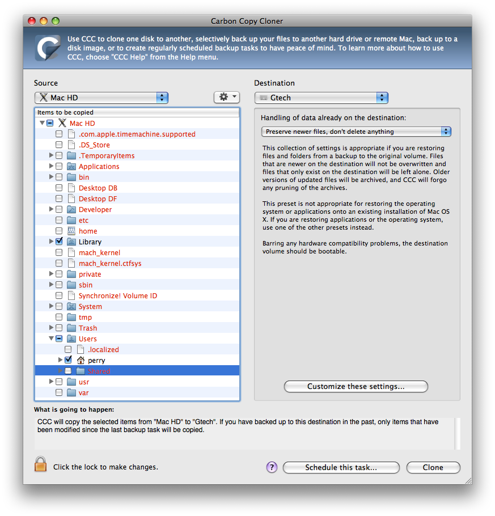The width and height of the screenshot is (495, 516).
Task: Select the .com.apple.timemachine.supported row text
Action: tap(137, 134)
